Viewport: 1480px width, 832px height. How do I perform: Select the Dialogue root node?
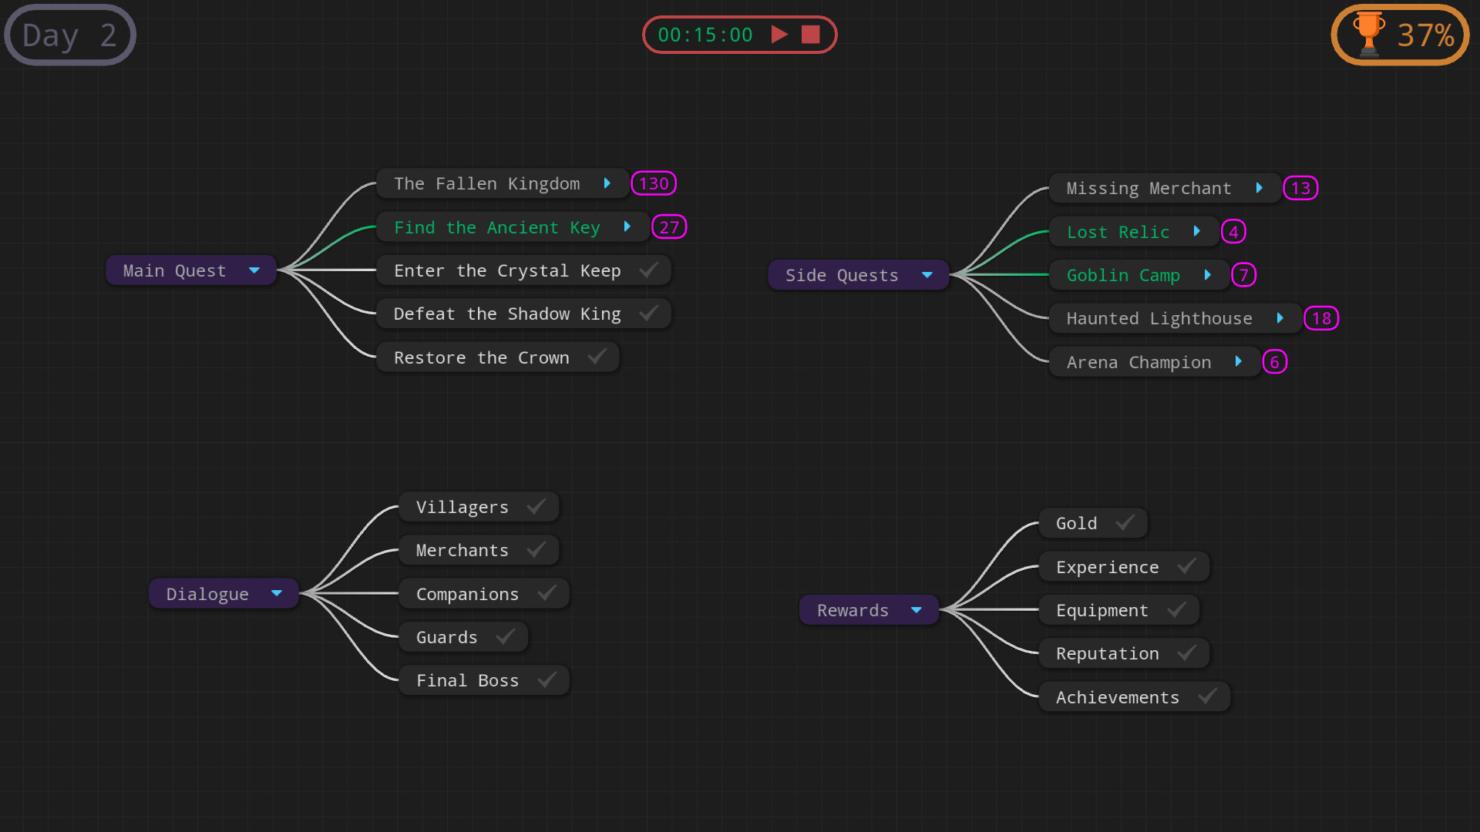tap(224, 593)
